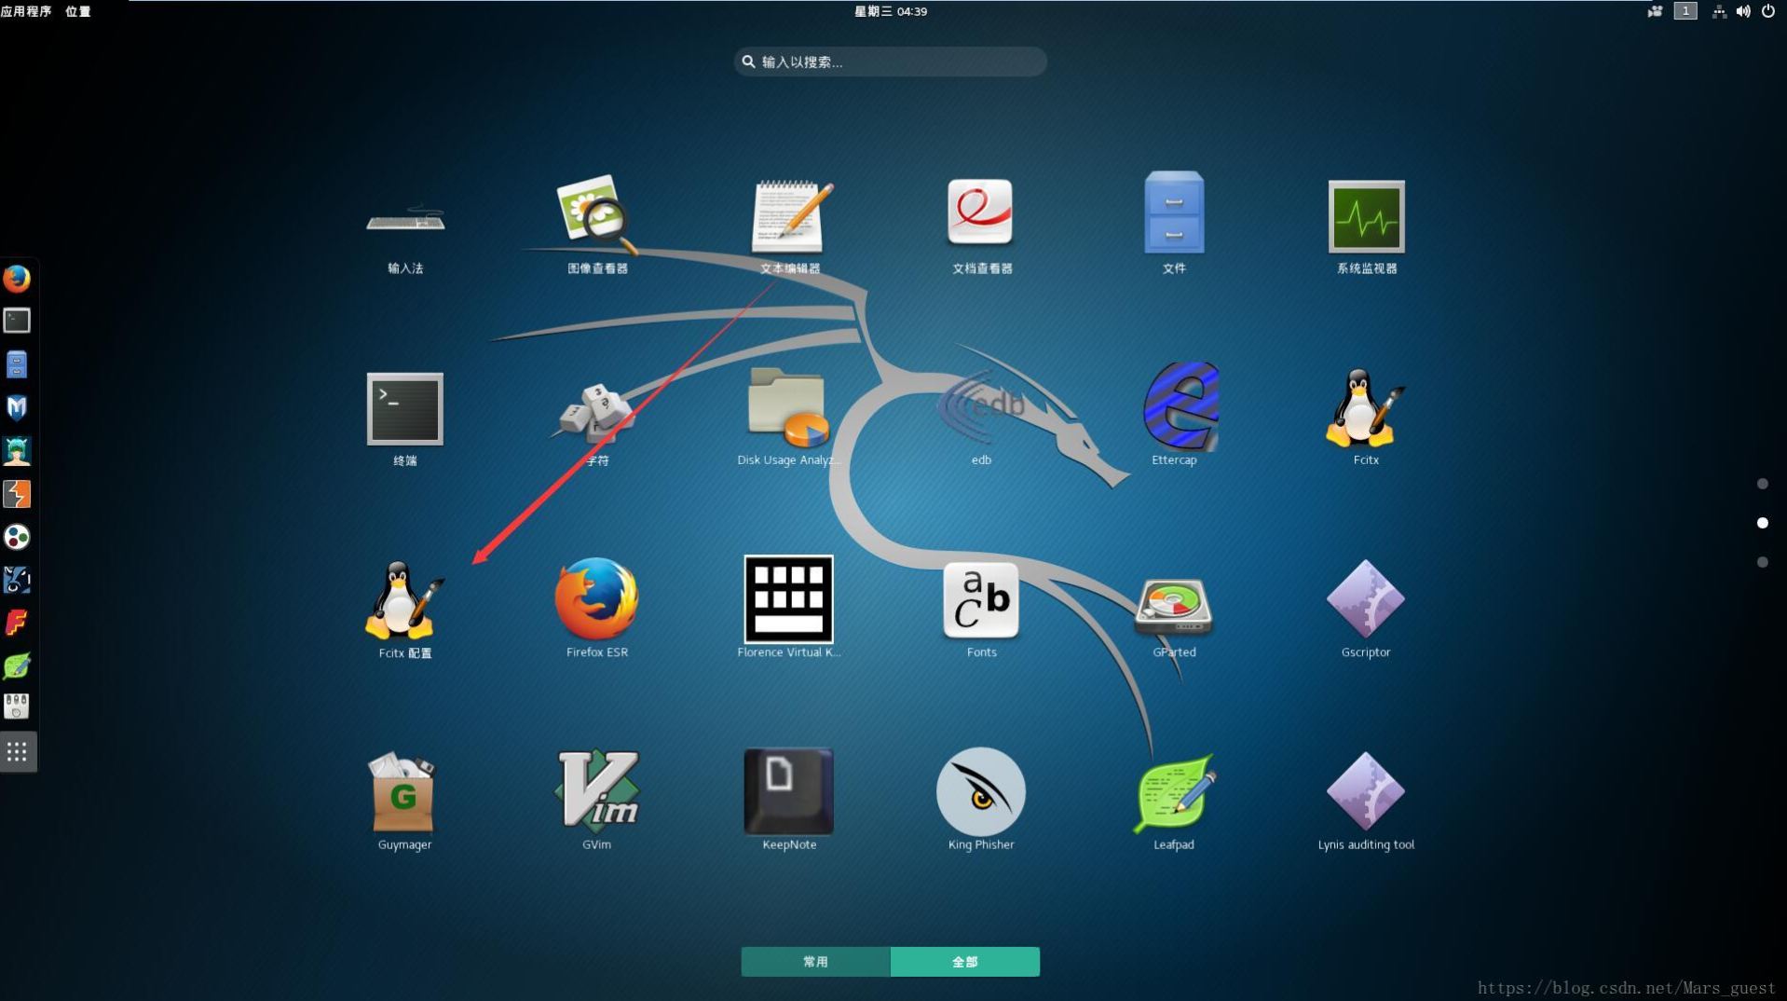Launch 图像查看器 image viewer

[x=597, y=224]
